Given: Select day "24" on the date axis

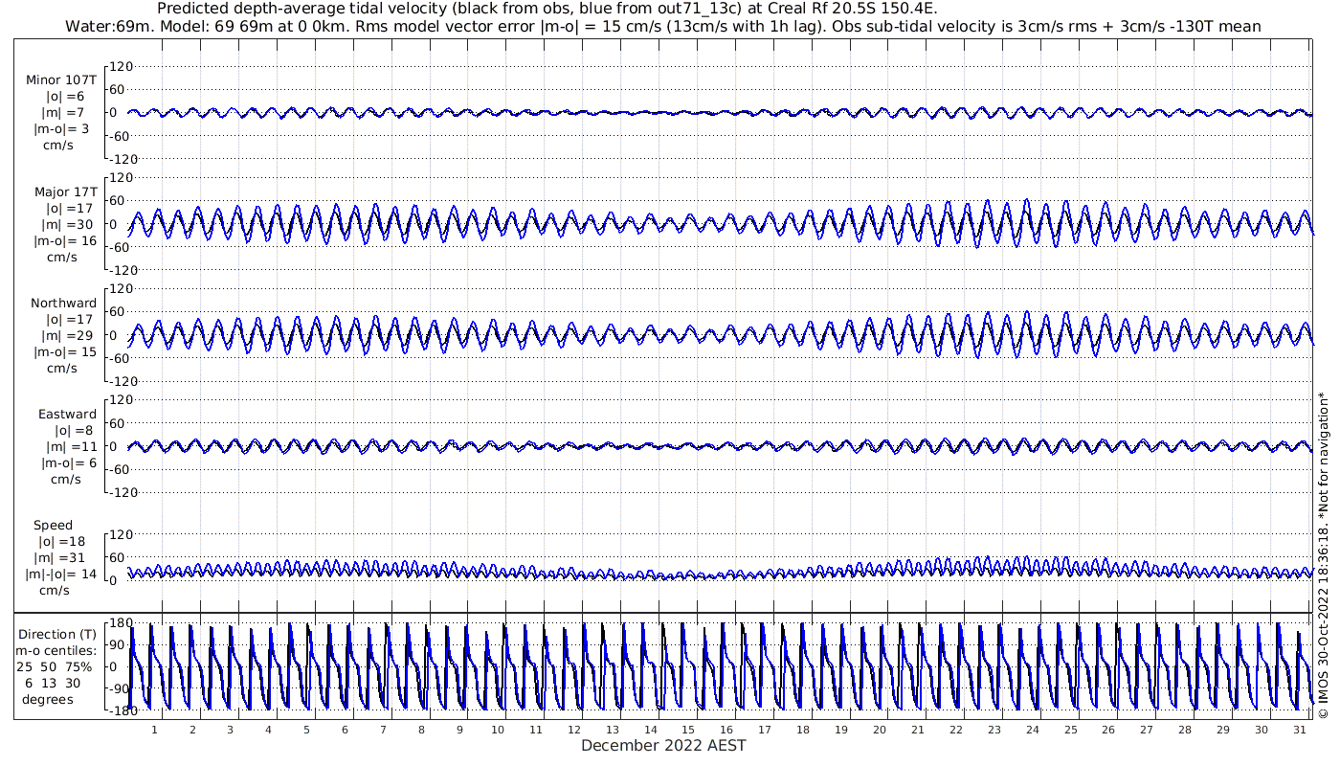Looking at the screenshot, I should (x=1032, y=730).
